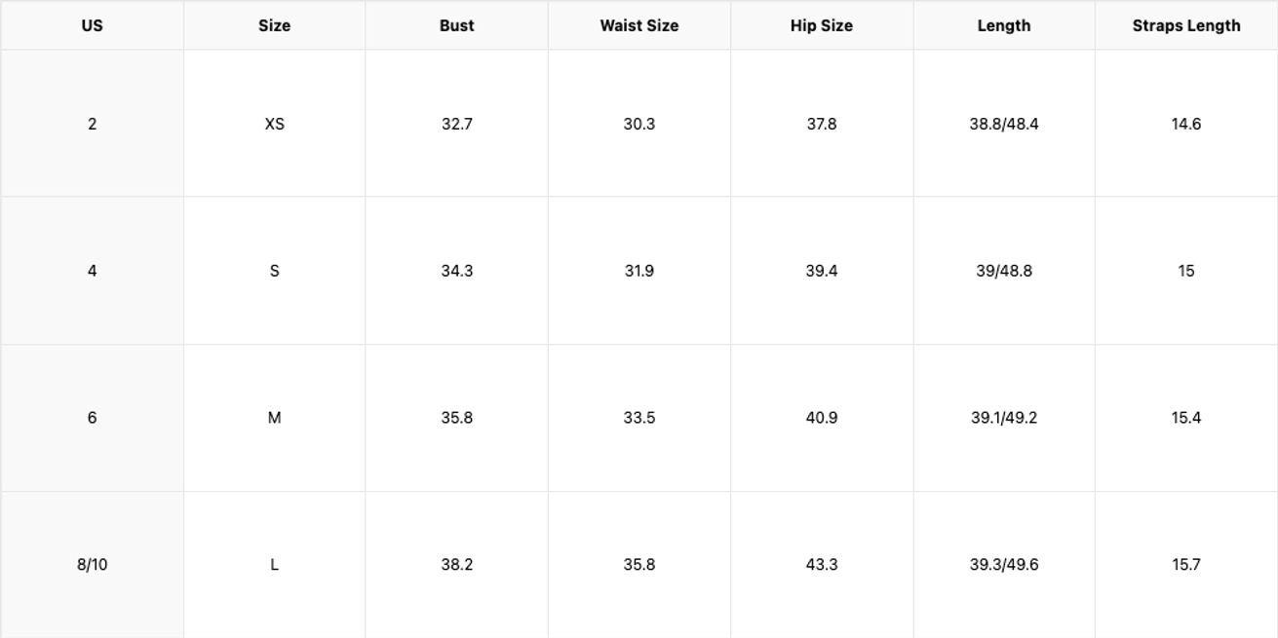Click hip size value 43.3
Screen dimensions: 1278x638
(821, 565)
